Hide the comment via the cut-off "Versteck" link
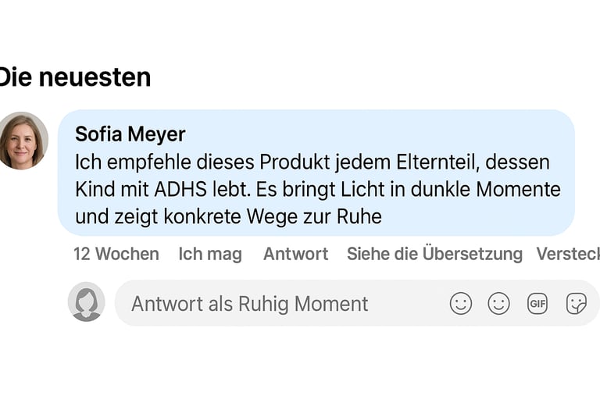Image resolution: width=600 pixels, height=403 pixels. (568, 254)
